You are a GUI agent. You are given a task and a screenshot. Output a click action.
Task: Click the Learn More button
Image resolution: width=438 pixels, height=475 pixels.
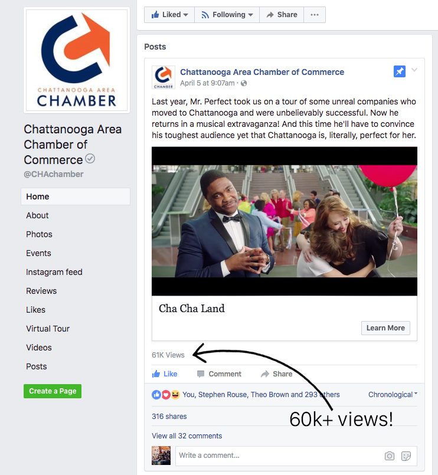coord(385,327)
